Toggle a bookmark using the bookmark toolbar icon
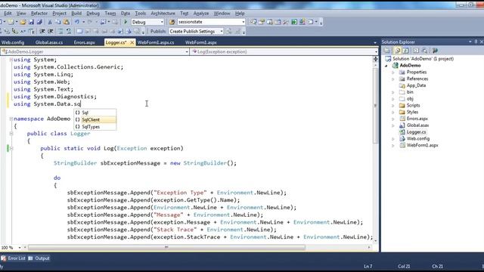 79,31
